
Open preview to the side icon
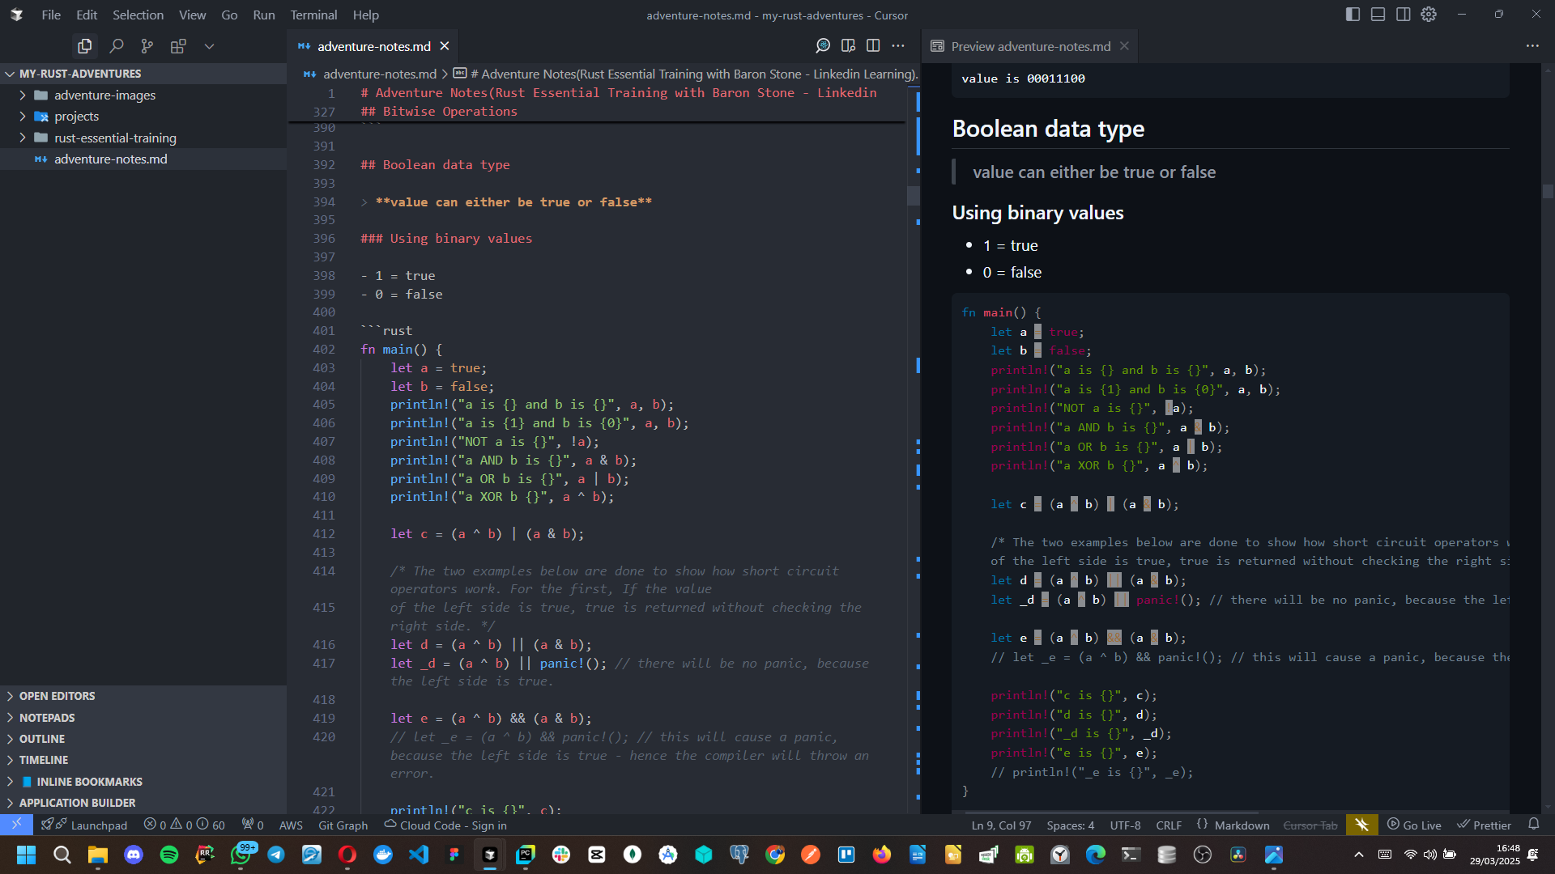[848, 45]
